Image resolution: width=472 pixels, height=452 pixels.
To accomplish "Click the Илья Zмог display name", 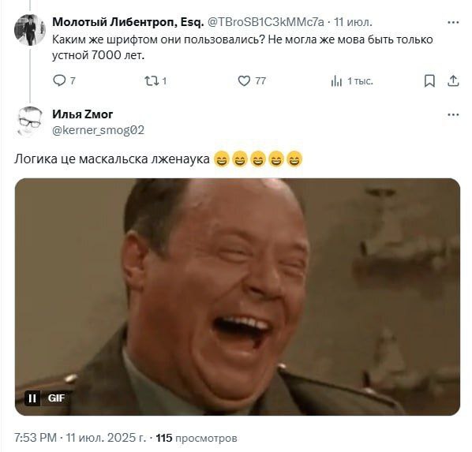I will [82, 114].
